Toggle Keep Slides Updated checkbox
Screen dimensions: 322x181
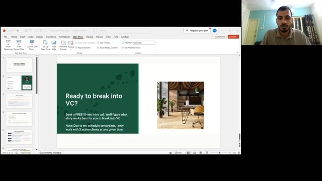pyautogui.click(x=76, y=43)
